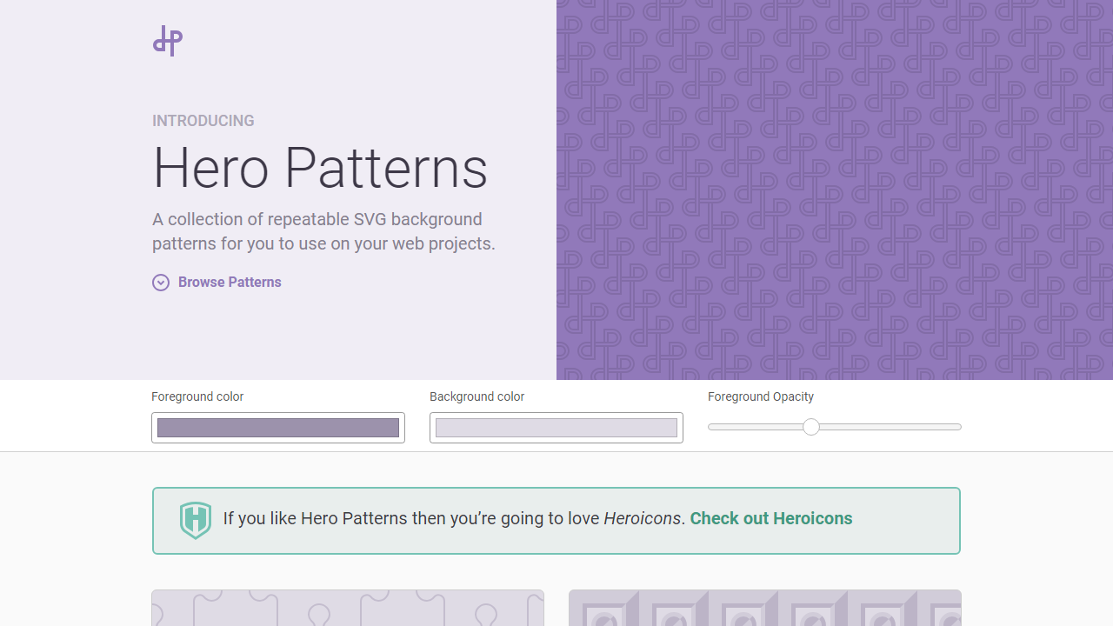
Task: Open the Jigsaw pattern thumbnail
Action: pyautogui.click(x=347, y=609)
